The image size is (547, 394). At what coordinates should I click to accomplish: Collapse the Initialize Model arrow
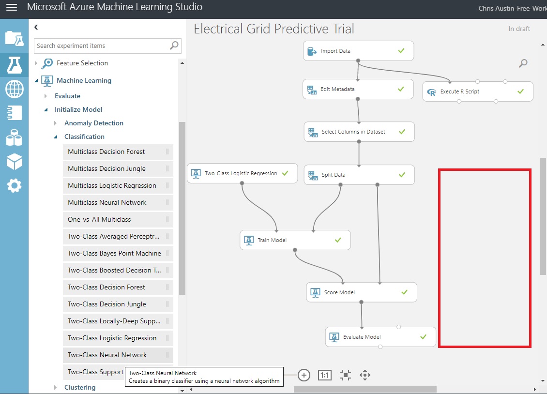pyautogui.click(x=46, y=109)
